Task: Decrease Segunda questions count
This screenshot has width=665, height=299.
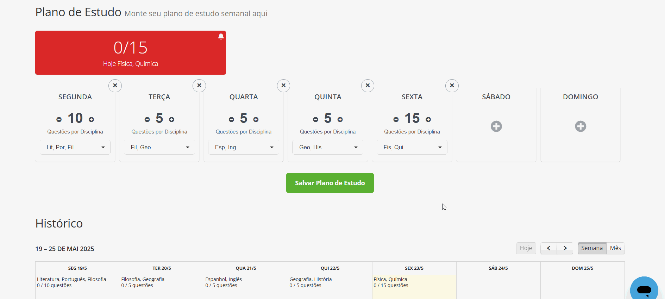Action: (59, 119)
